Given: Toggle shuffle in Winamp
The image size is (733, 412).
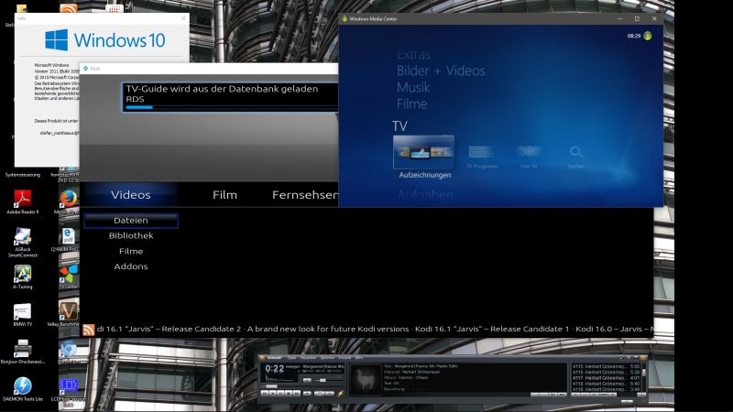Looking at the screenshot, I should 319,393.
